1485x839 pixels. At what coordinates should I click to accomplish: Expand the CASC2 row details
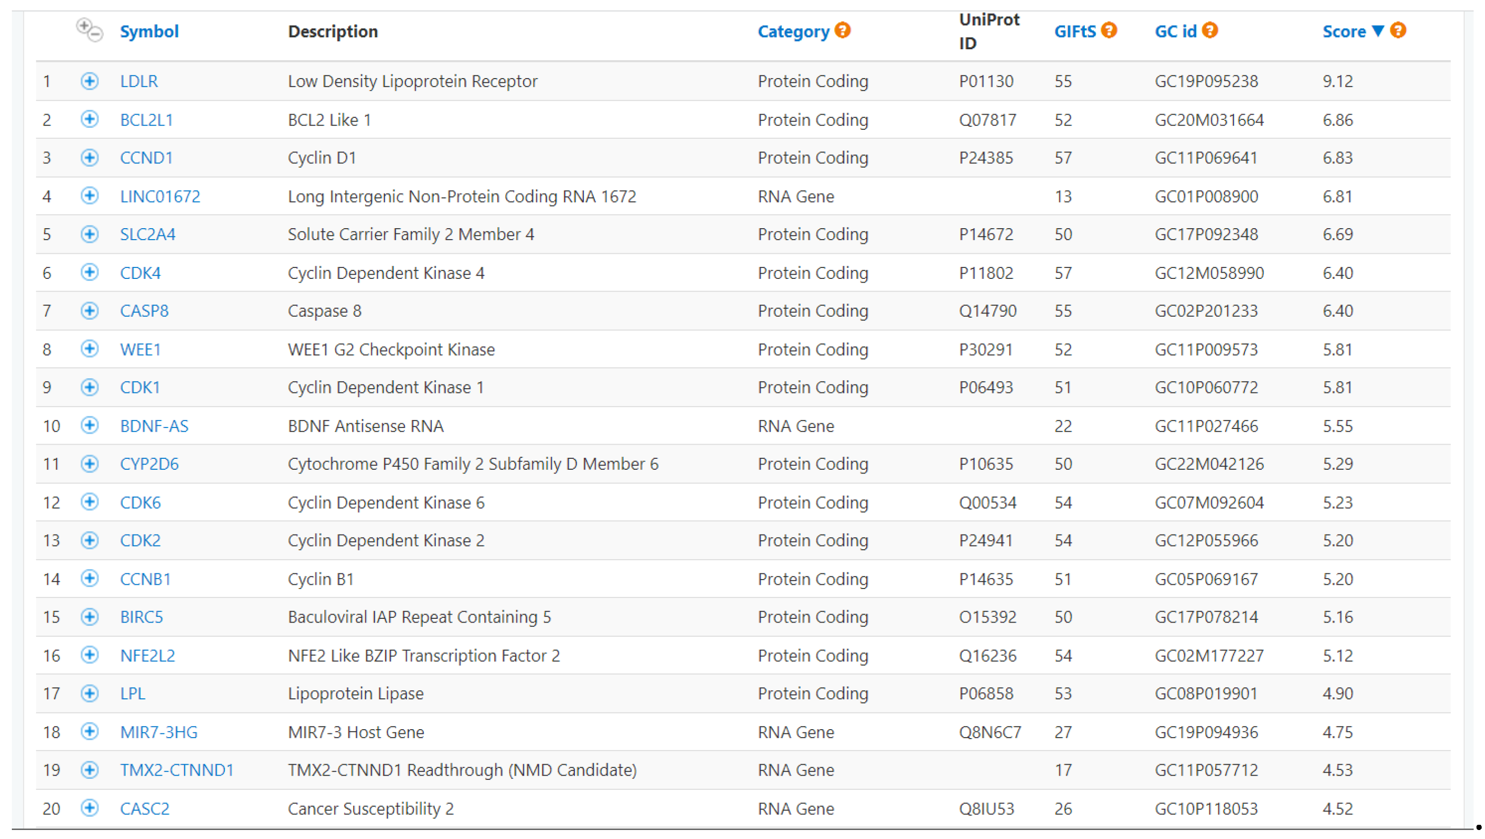89,808
